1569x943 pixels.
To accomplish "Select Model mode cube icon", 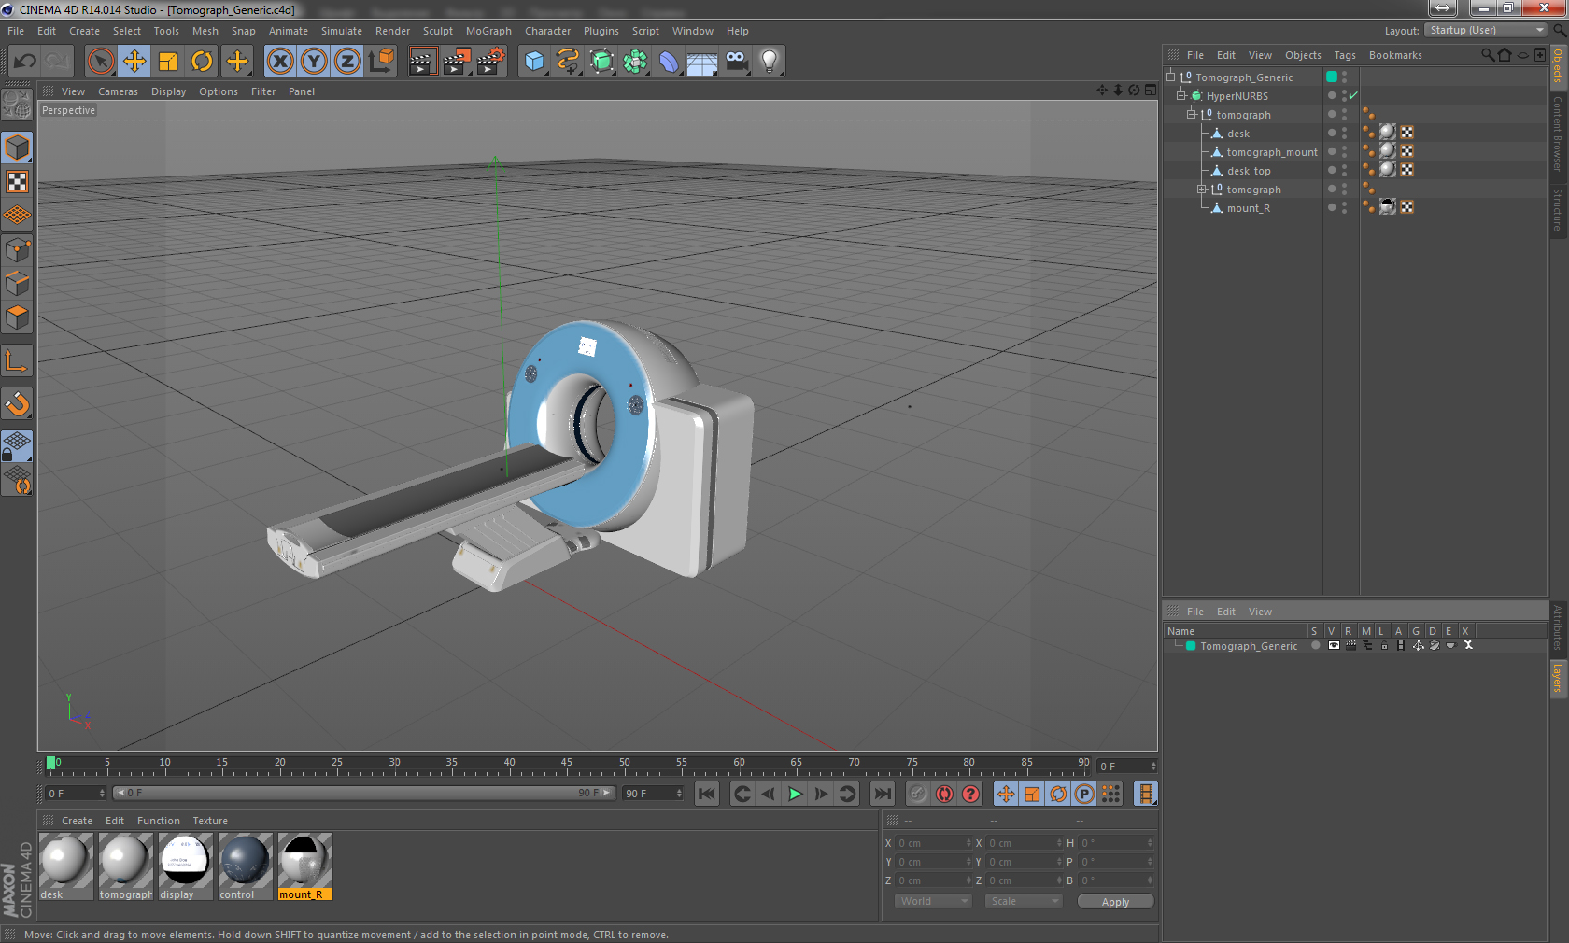I will [18, 148].
